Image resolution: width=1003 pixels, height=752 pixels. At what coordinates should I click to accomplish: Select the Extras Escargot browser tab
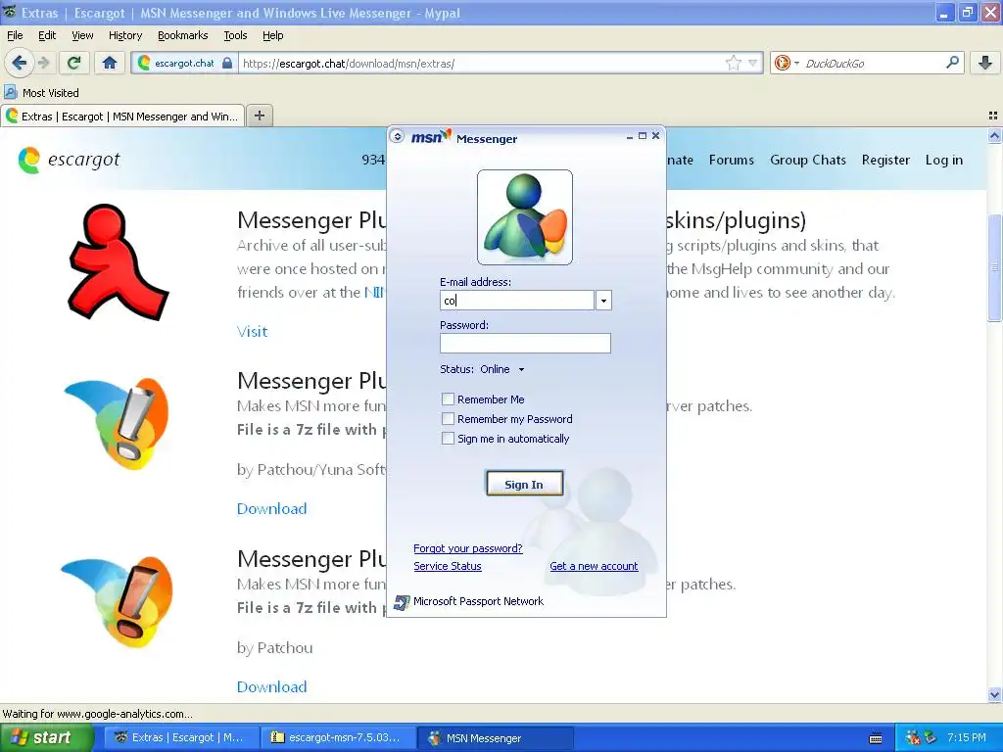click(x=122, y=116)
